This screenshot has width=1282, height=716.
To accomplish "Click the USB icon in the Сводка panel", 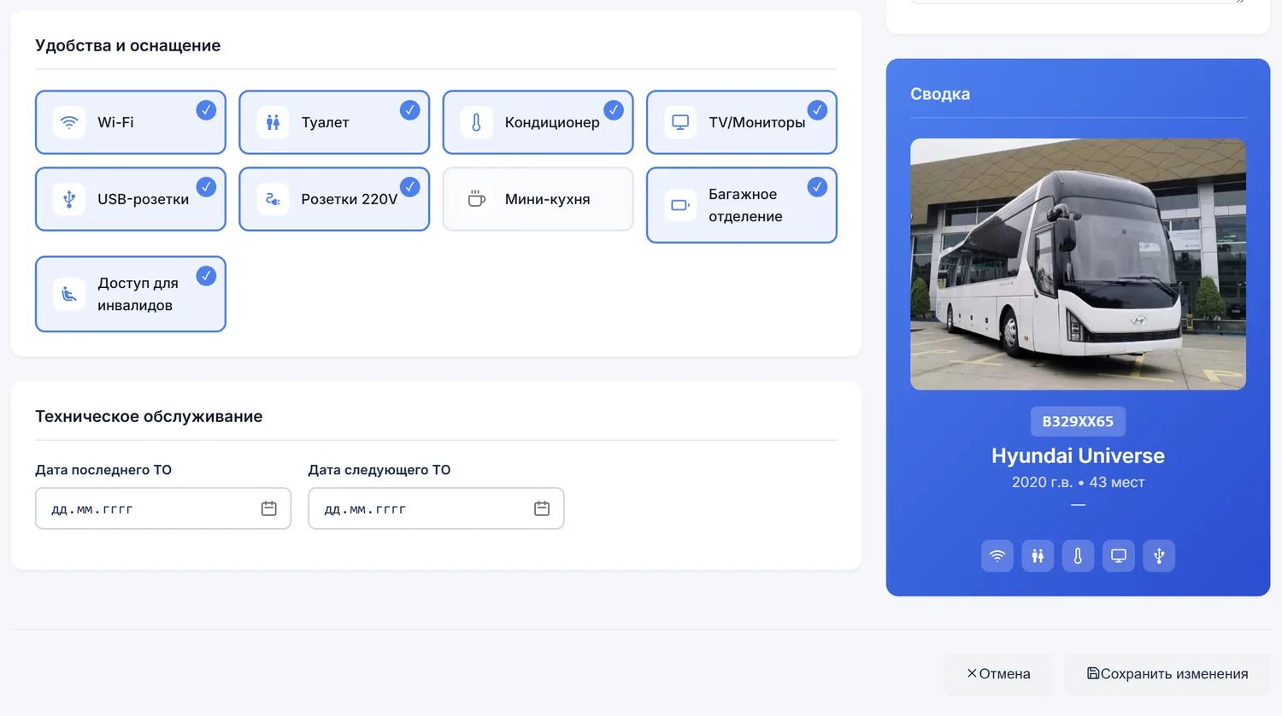I will pyautogui.click(x=1159, y=556).
